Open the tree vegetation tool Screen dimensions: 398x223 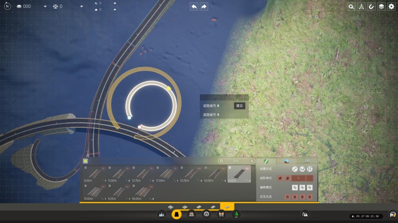236,215
